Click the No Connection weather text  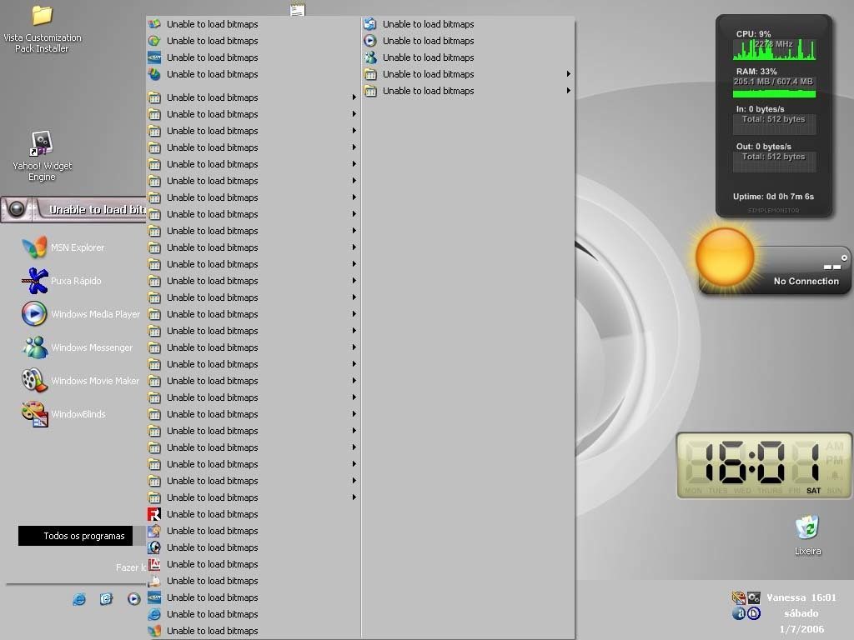tap(806, 282)
